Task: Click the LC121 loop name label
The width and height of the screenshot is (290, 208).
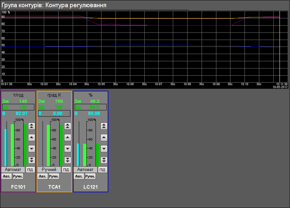Action: pos(90,187)
